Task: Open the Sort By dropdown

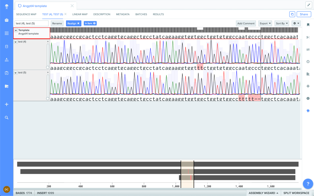Action: tap(282, 24)
